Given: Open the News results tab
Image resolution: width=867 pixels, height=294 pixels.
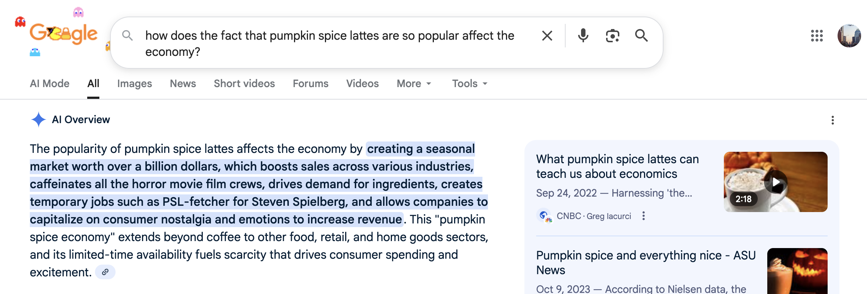Looking at the screenshot, I should click(183, 84).
